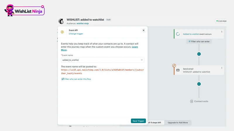Screen dimensions: 234x131
Task: Click Filter who can enter this flow
Action: click(x=76, y=79)
